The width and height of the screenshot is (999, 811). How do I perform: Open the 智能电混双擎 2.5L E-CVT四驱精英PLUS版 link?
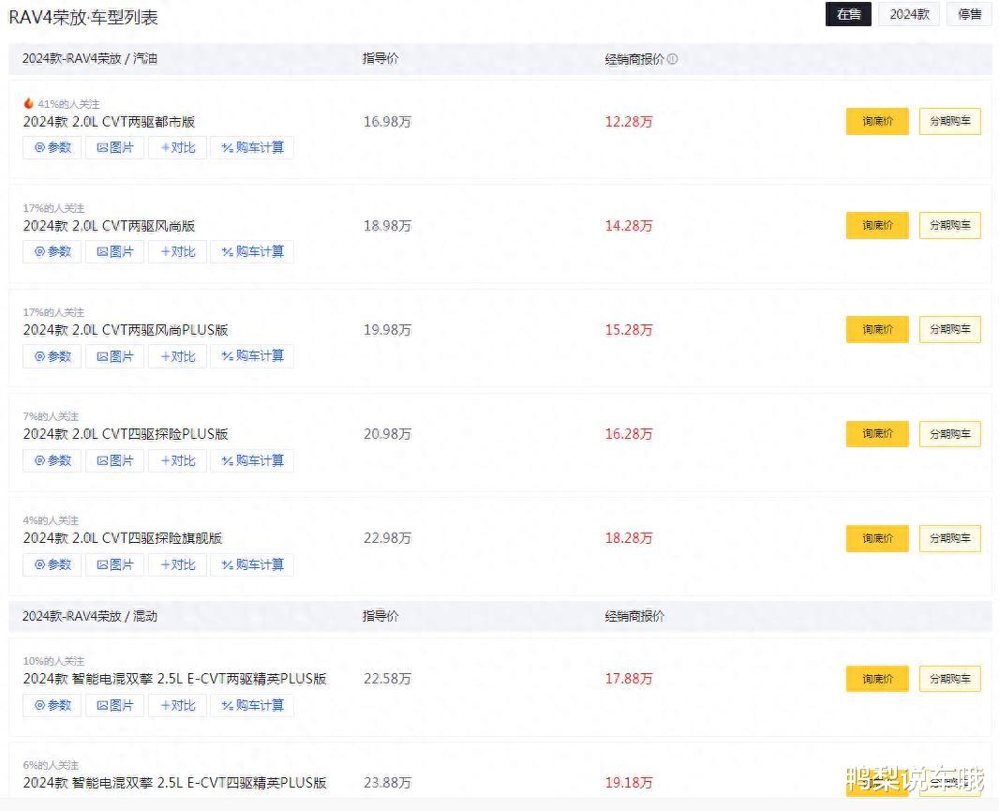click(x=174, y=782)
